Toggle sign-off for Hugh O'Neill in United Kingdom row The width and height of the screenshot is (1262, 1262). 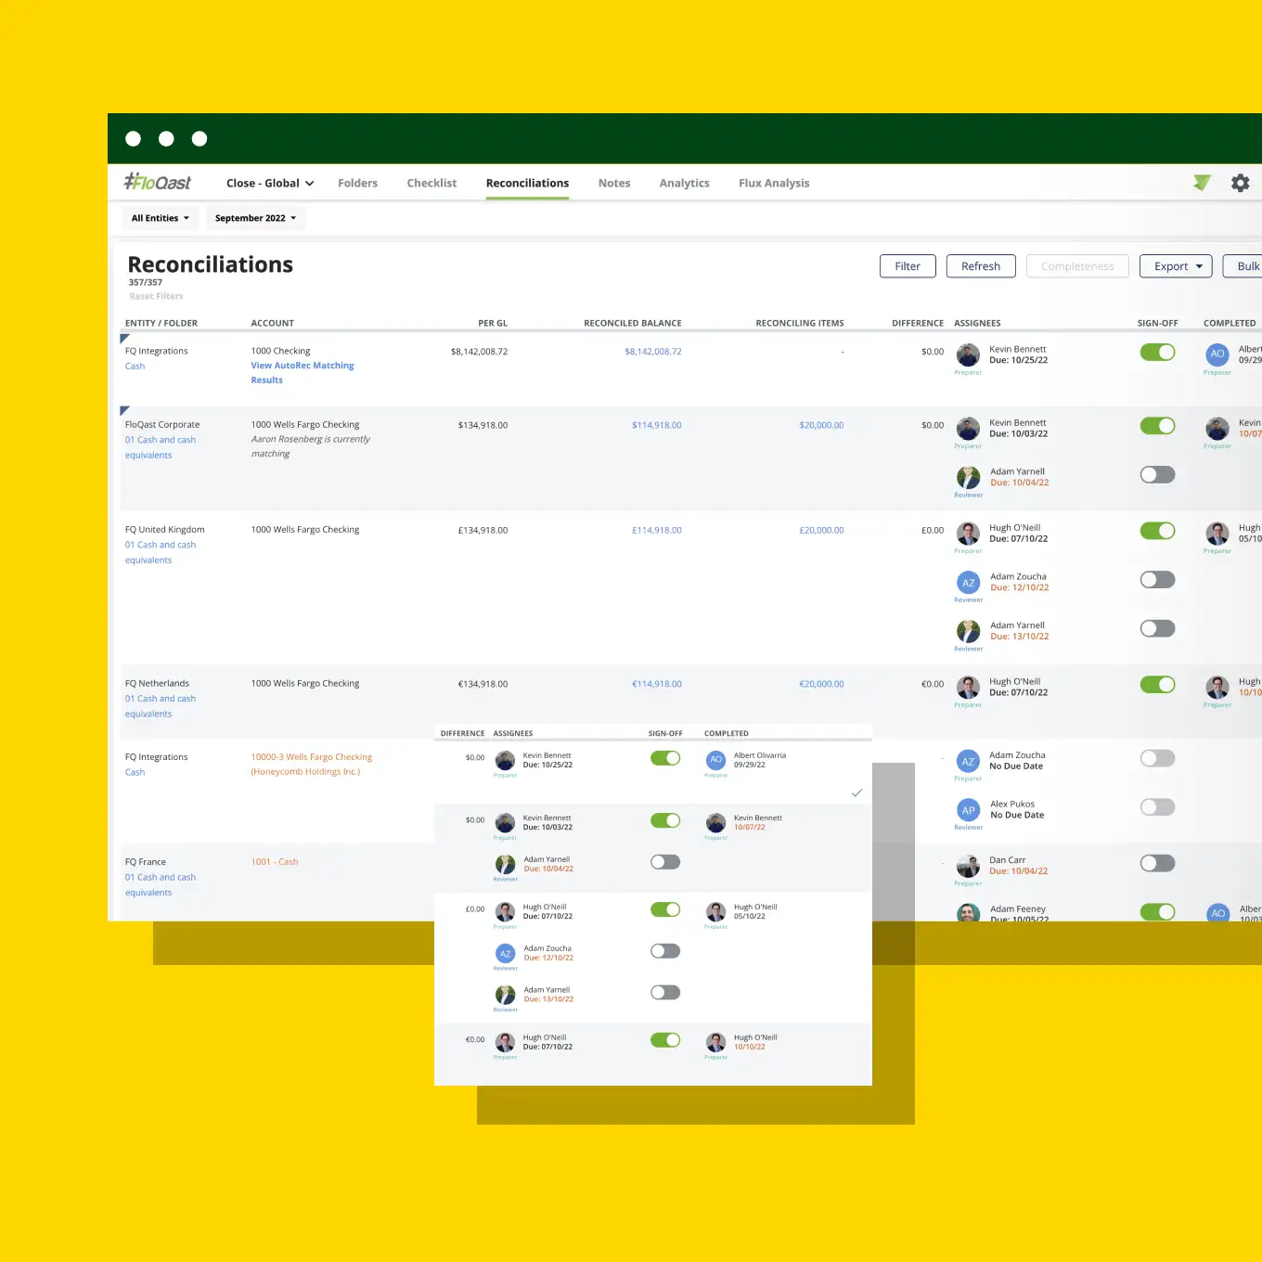1157,531
